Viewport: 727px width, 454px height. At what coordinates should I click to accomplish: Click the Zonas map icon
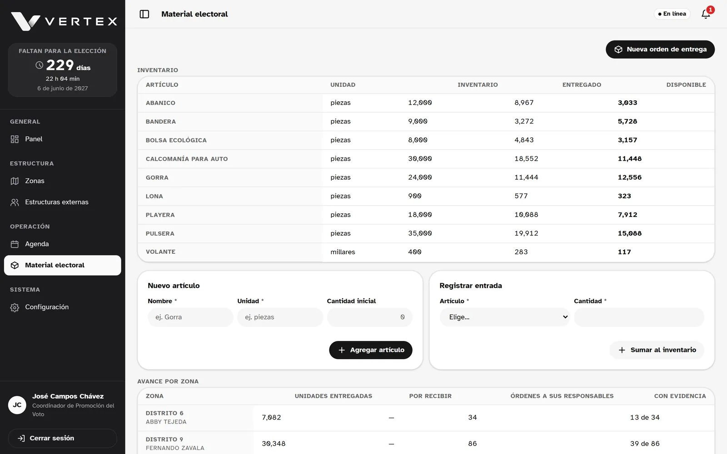[15, 181]
